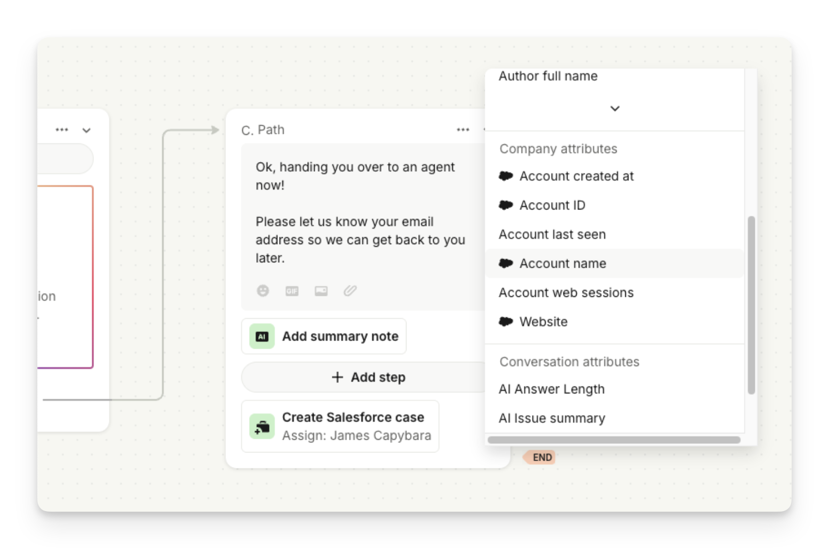Click the emoji icon in message composer
829x549 pixels.
point(263,290)
